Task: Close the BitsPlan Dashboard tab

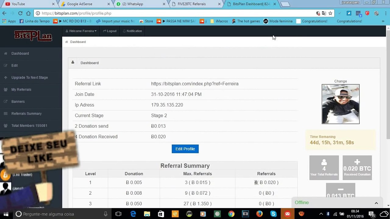Action: [x=275, y=4]
